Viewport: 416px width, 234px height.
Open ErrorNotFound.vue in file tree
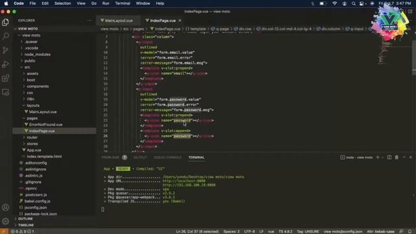pyautogui.click(x=45, y=125)
